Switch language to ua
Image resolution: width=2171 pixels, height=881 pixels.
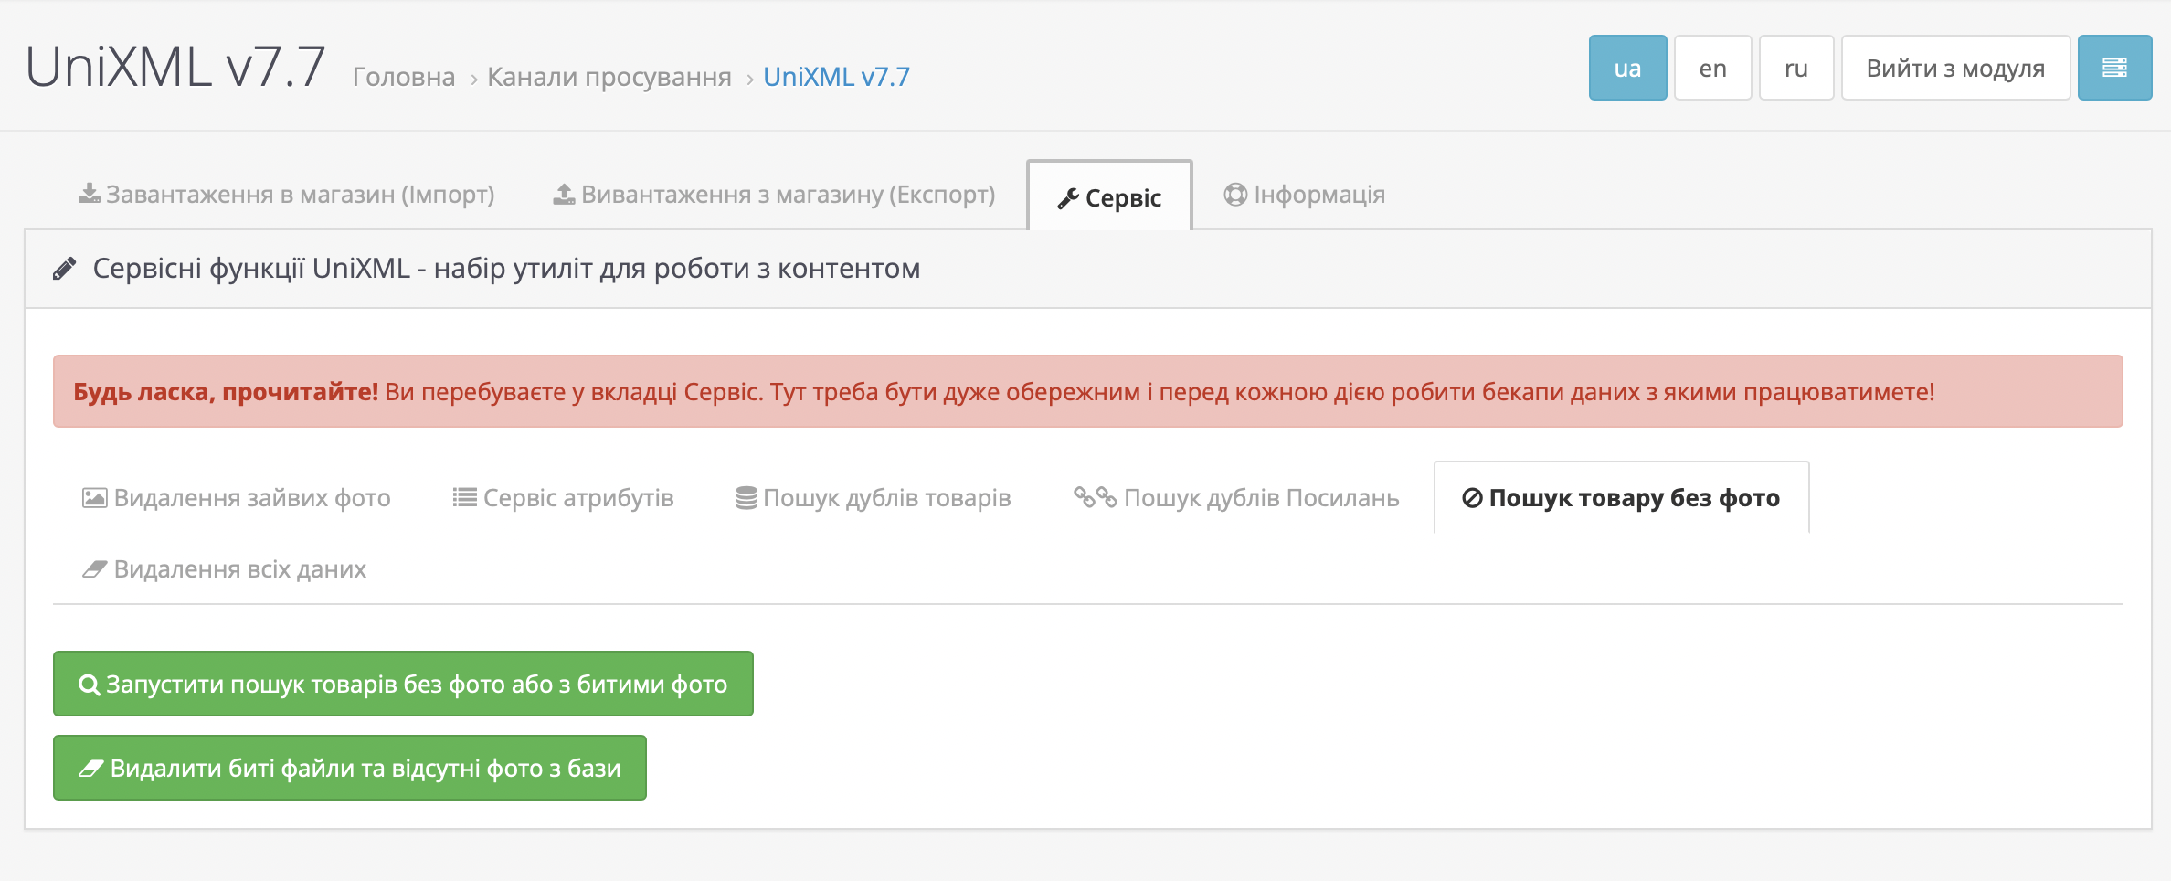click(1627, 68)
